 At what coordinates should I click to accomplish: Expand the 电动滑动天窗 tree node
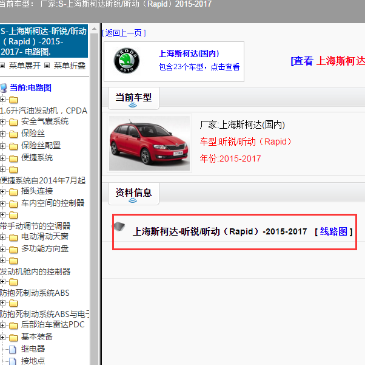click(x=2, y=237)
